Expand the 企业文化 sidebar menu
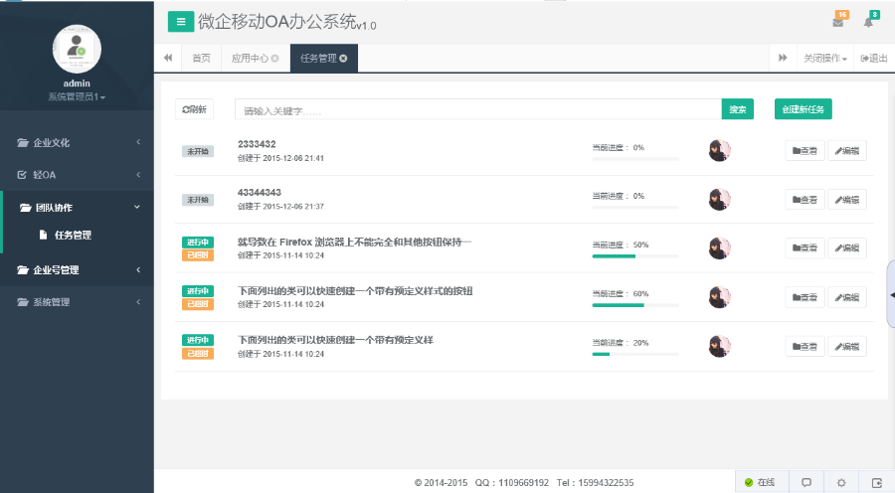The image size is (895, 493). [x=77, y=143]
